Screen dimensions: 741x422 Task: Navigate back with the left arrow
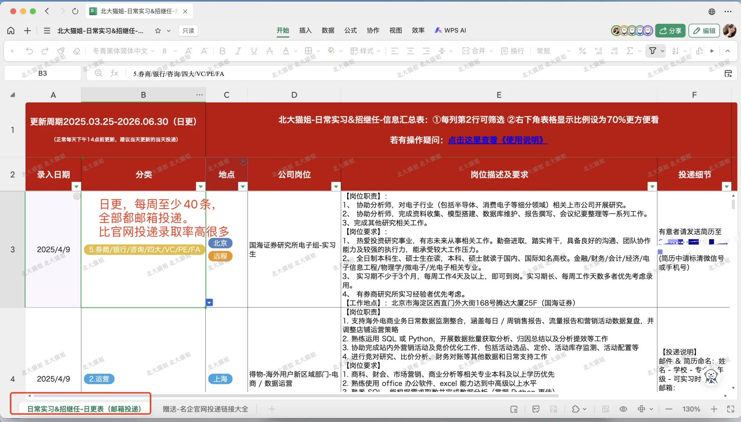(47, 11)
